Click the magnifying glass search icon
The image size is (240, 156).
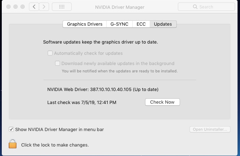(x=195, y=7)
